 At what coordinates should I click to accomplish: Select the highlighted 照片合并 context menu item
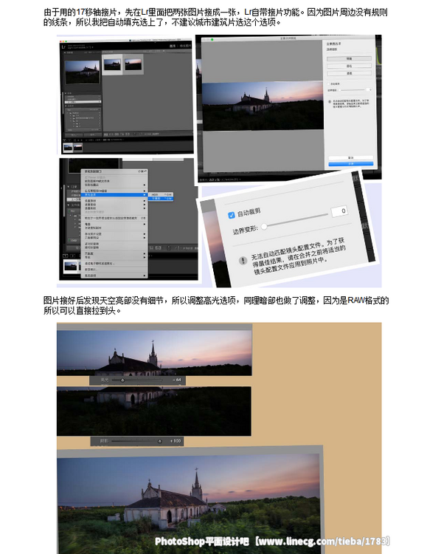click(x=114, y=195)
